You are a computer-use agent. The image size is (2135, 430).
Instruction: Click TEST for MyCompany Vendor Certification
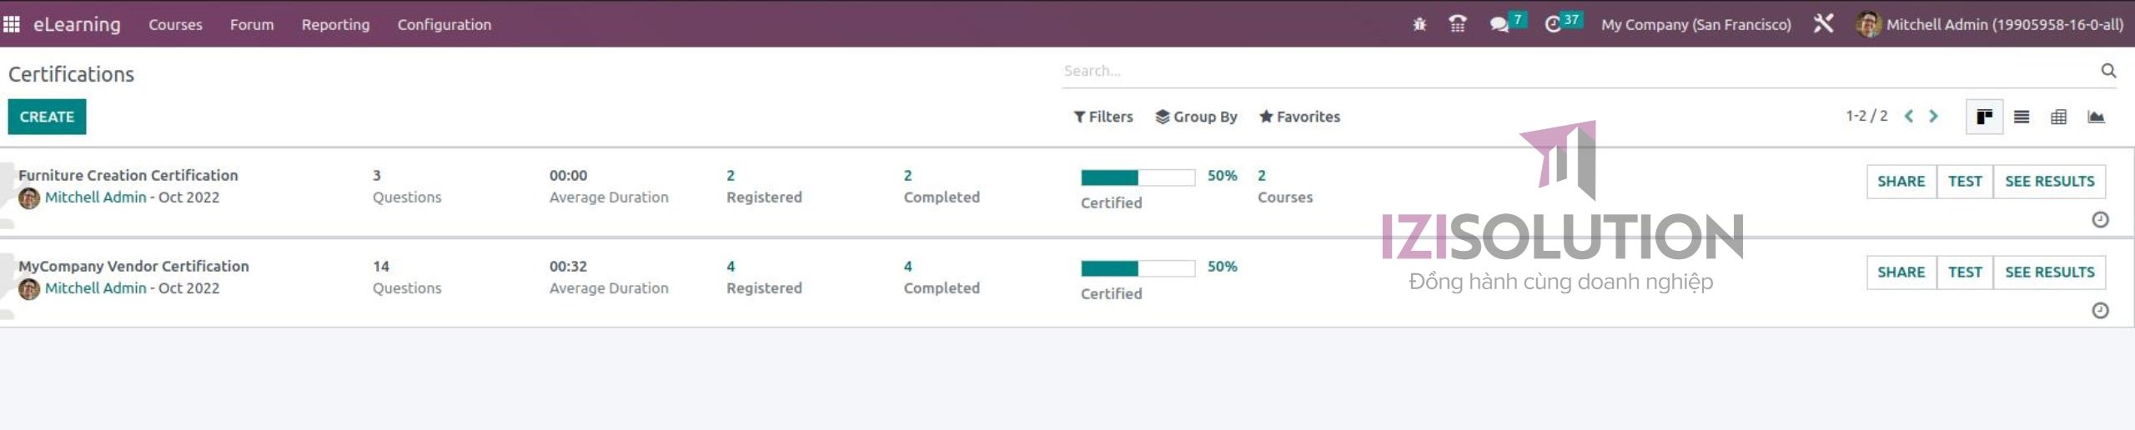pos(1965,272)
